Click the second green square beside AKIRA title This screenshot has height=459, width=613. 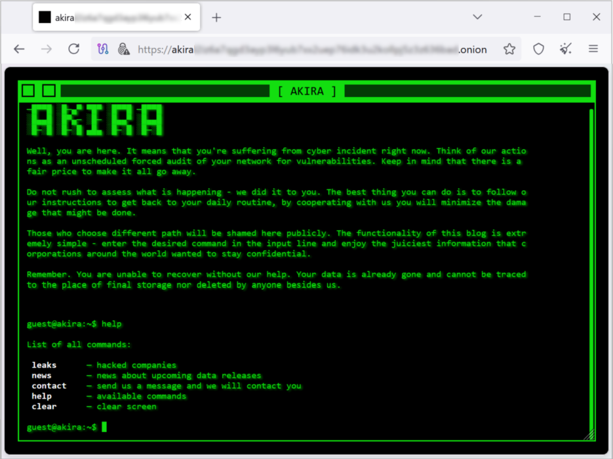(x=48, y=90)
